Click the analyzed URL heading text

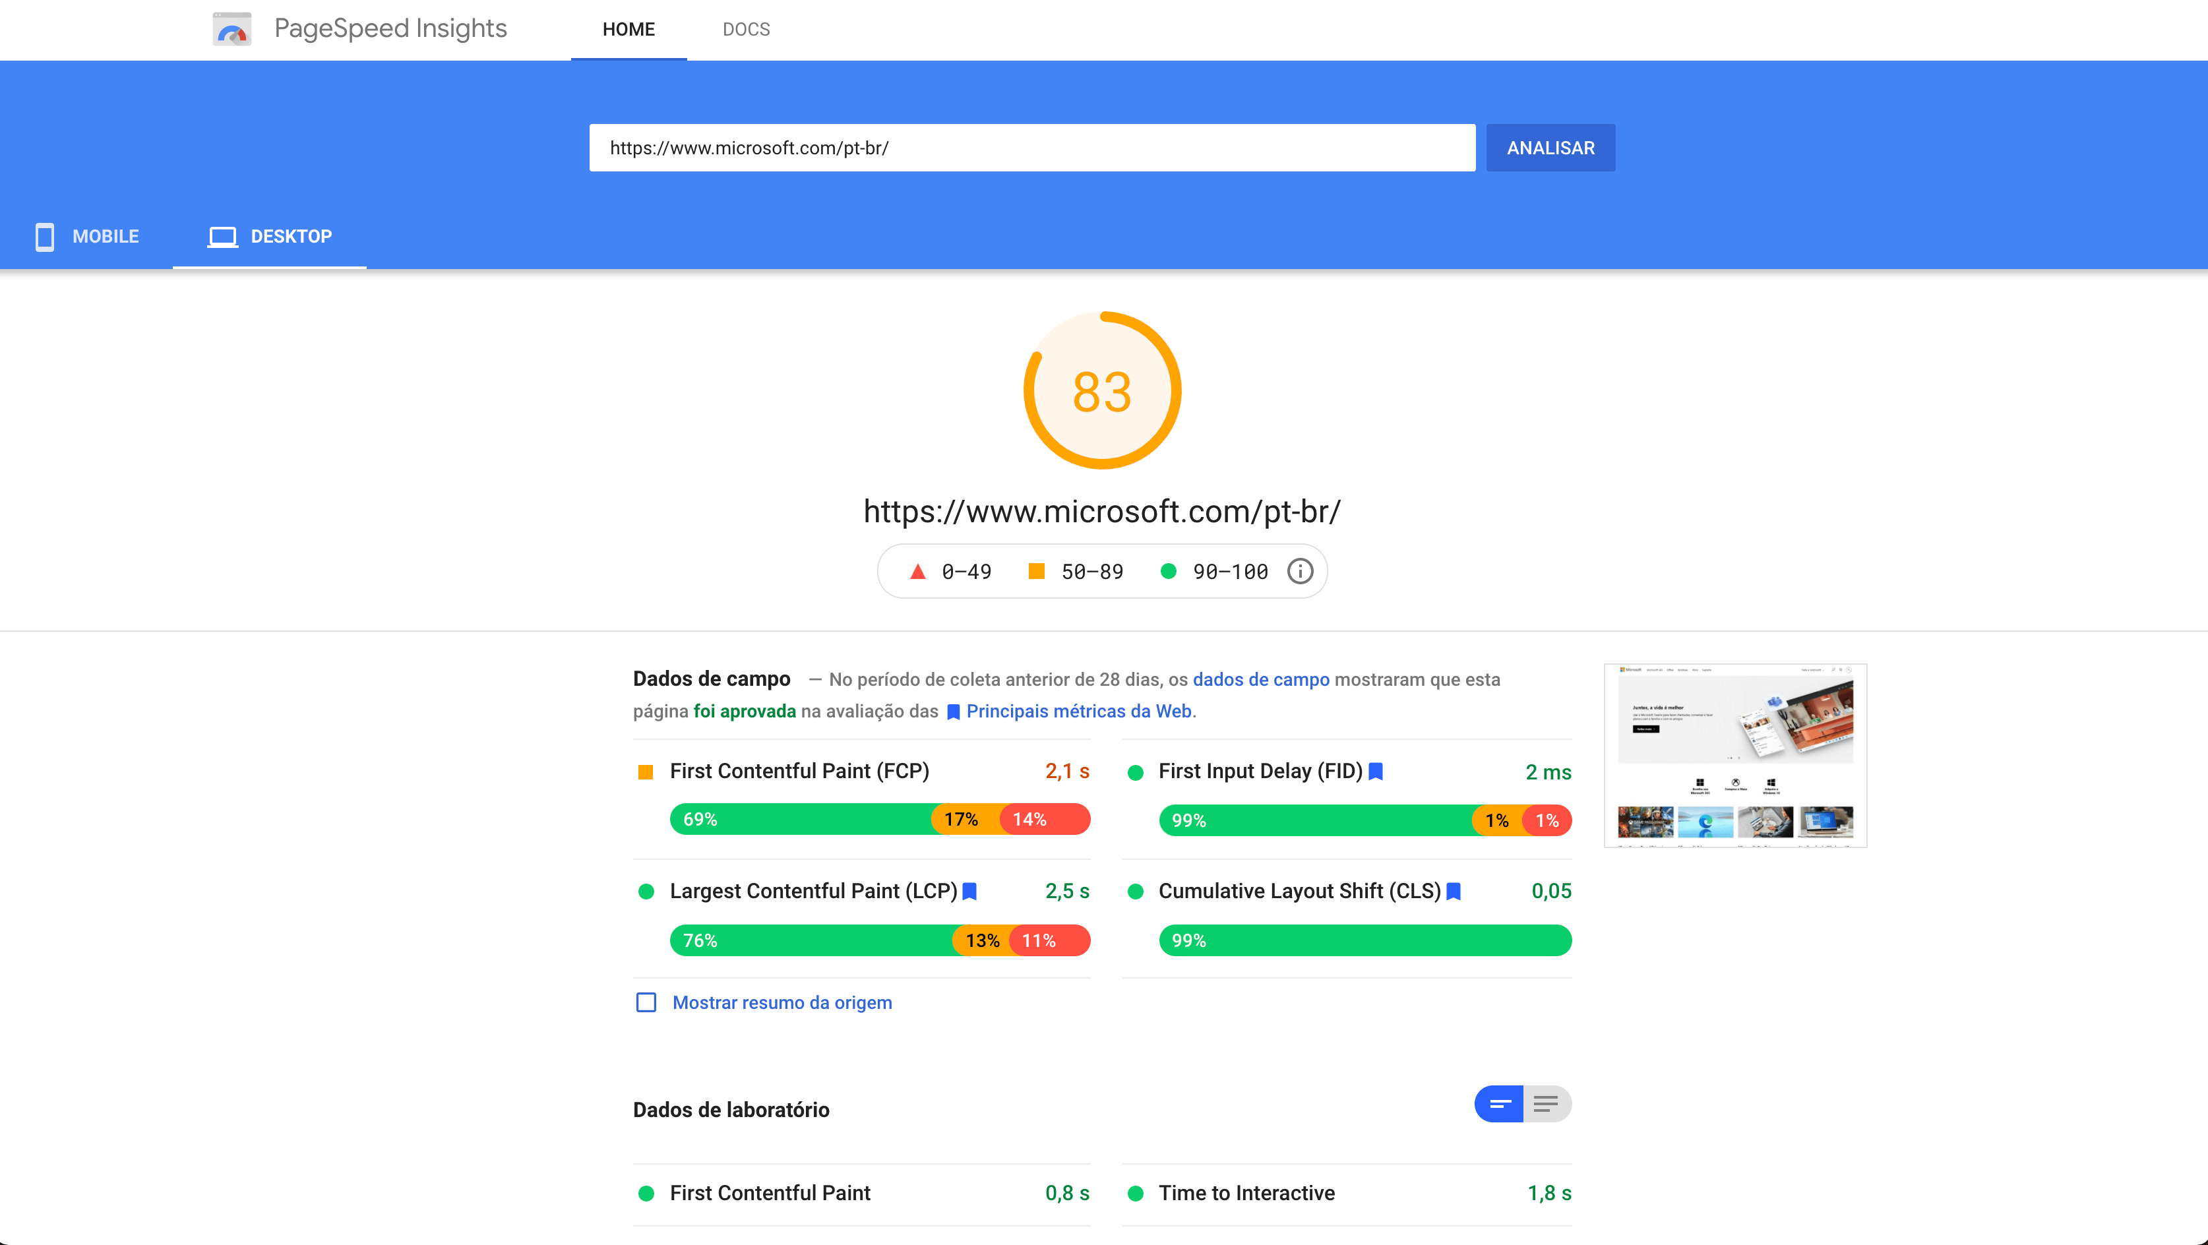coord(1102,512)
